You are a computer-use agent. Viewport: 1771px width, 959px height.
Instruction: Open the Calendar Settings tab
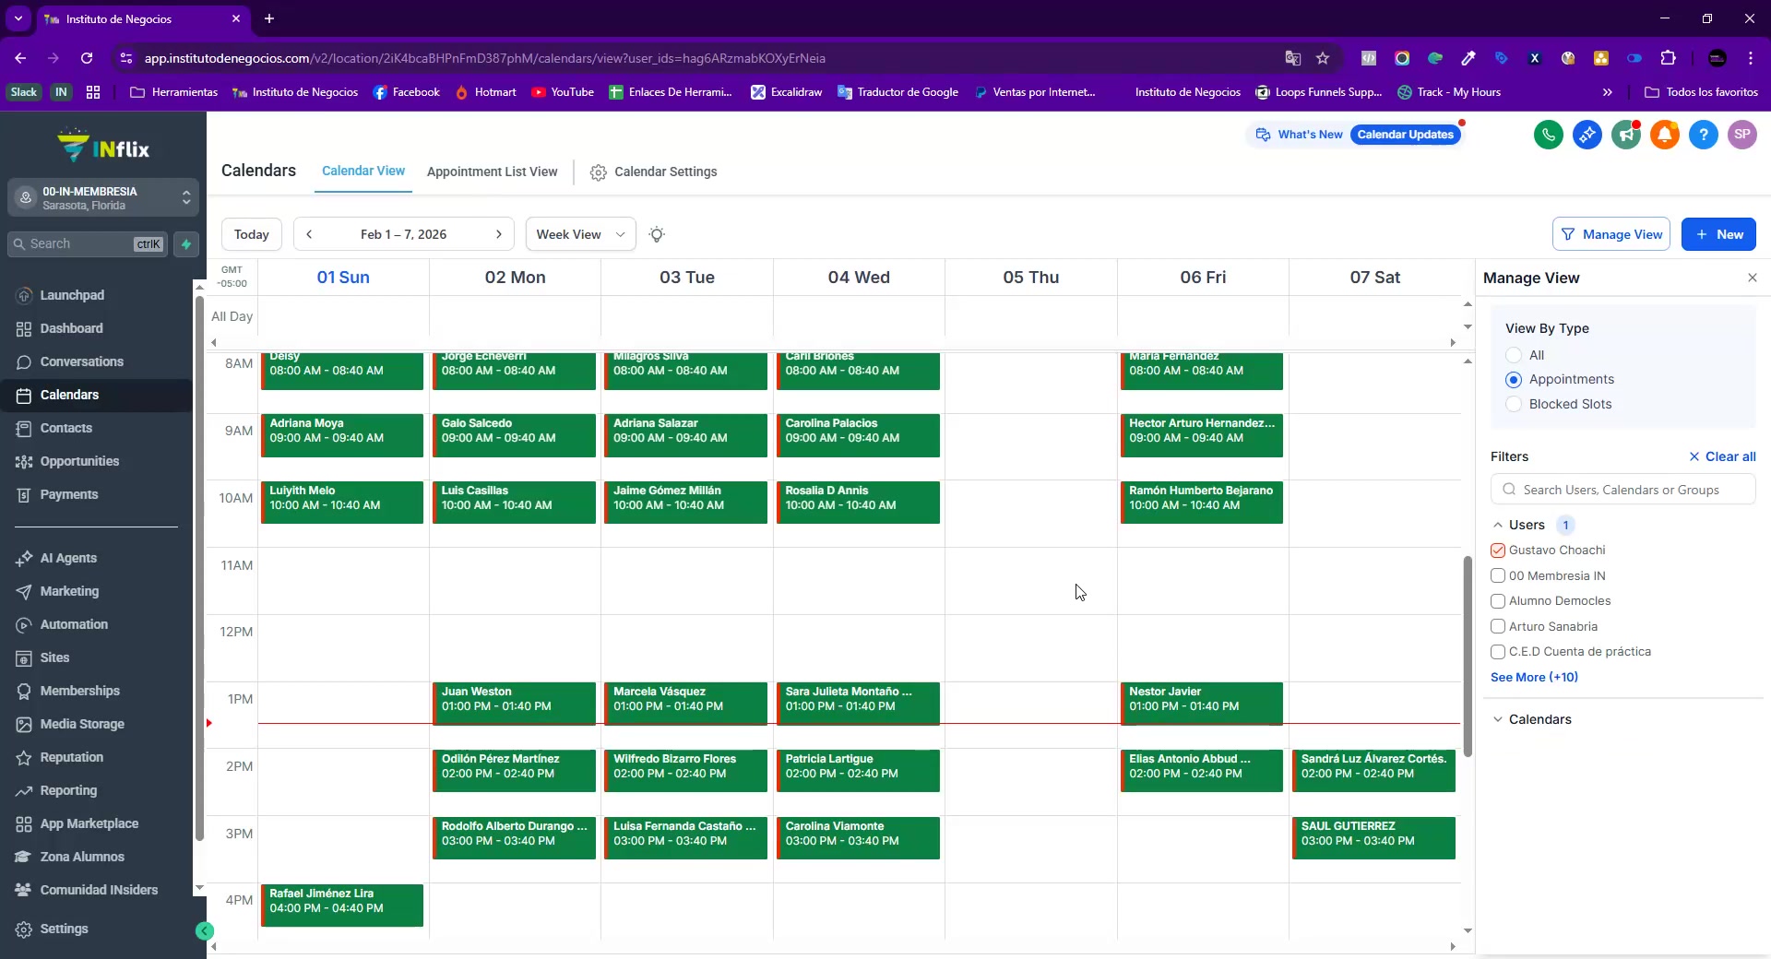(653, 172)
